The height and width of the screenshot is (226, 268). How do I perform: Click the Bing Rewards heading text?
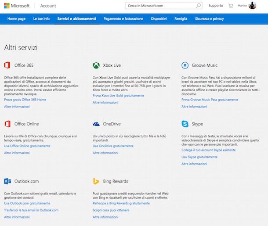click(x=116, y=181)
